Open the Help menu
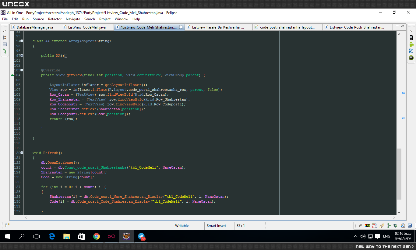The height and width of the screenshot is (250, 416). [x=136, y=19]
